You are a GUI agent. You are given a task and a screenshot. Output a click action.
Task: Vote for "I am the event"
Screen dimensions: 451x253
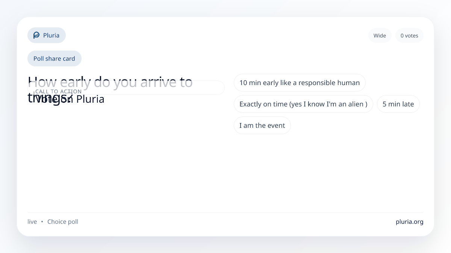(262, 126)
